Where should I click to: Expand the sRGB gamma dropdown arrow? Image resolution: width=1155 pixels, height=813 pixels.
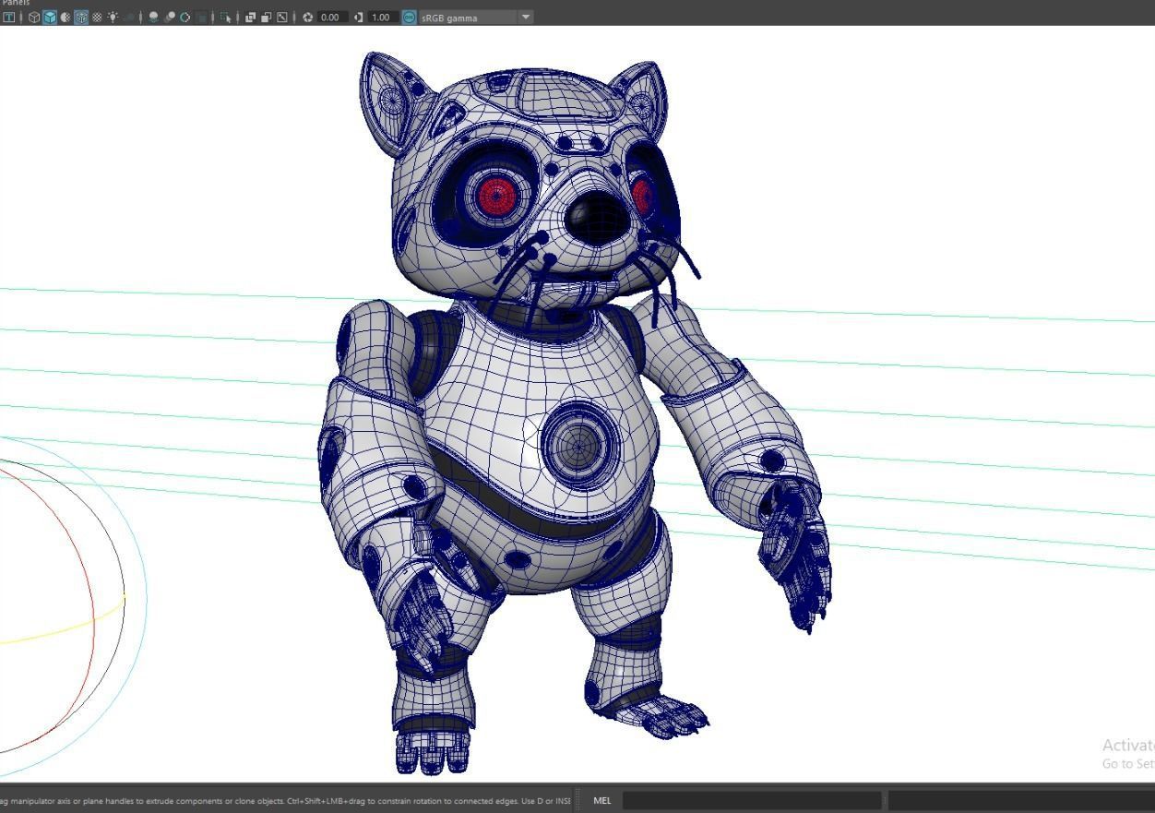click(x=526, y=18)
